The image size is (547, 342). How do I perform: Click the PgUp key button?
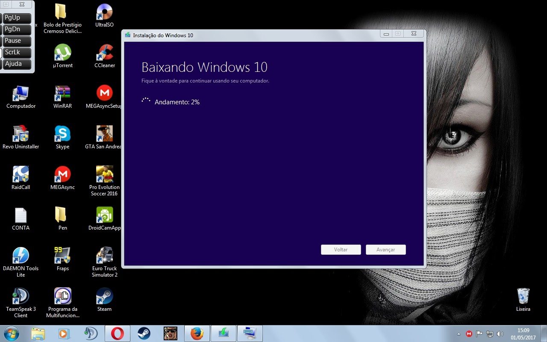coord(18,18)
